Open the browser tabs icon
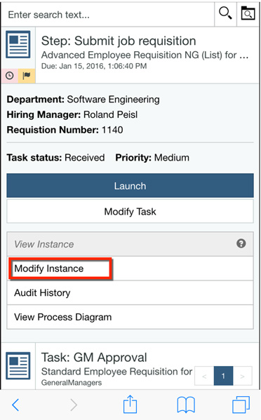The width and height of the screenshot is (261, 420). (241, 405)
